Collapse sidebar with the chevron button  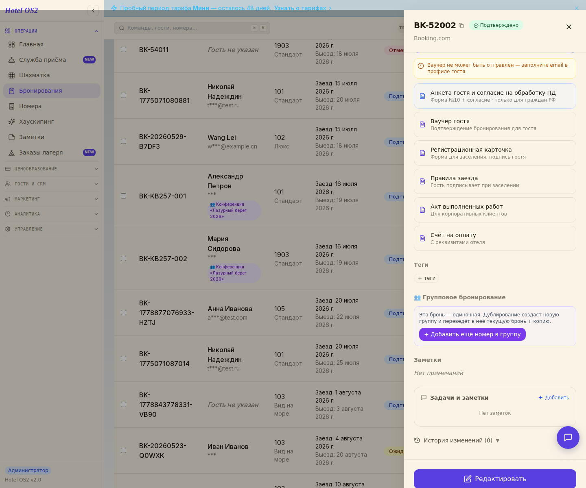[x=93, y=11]
